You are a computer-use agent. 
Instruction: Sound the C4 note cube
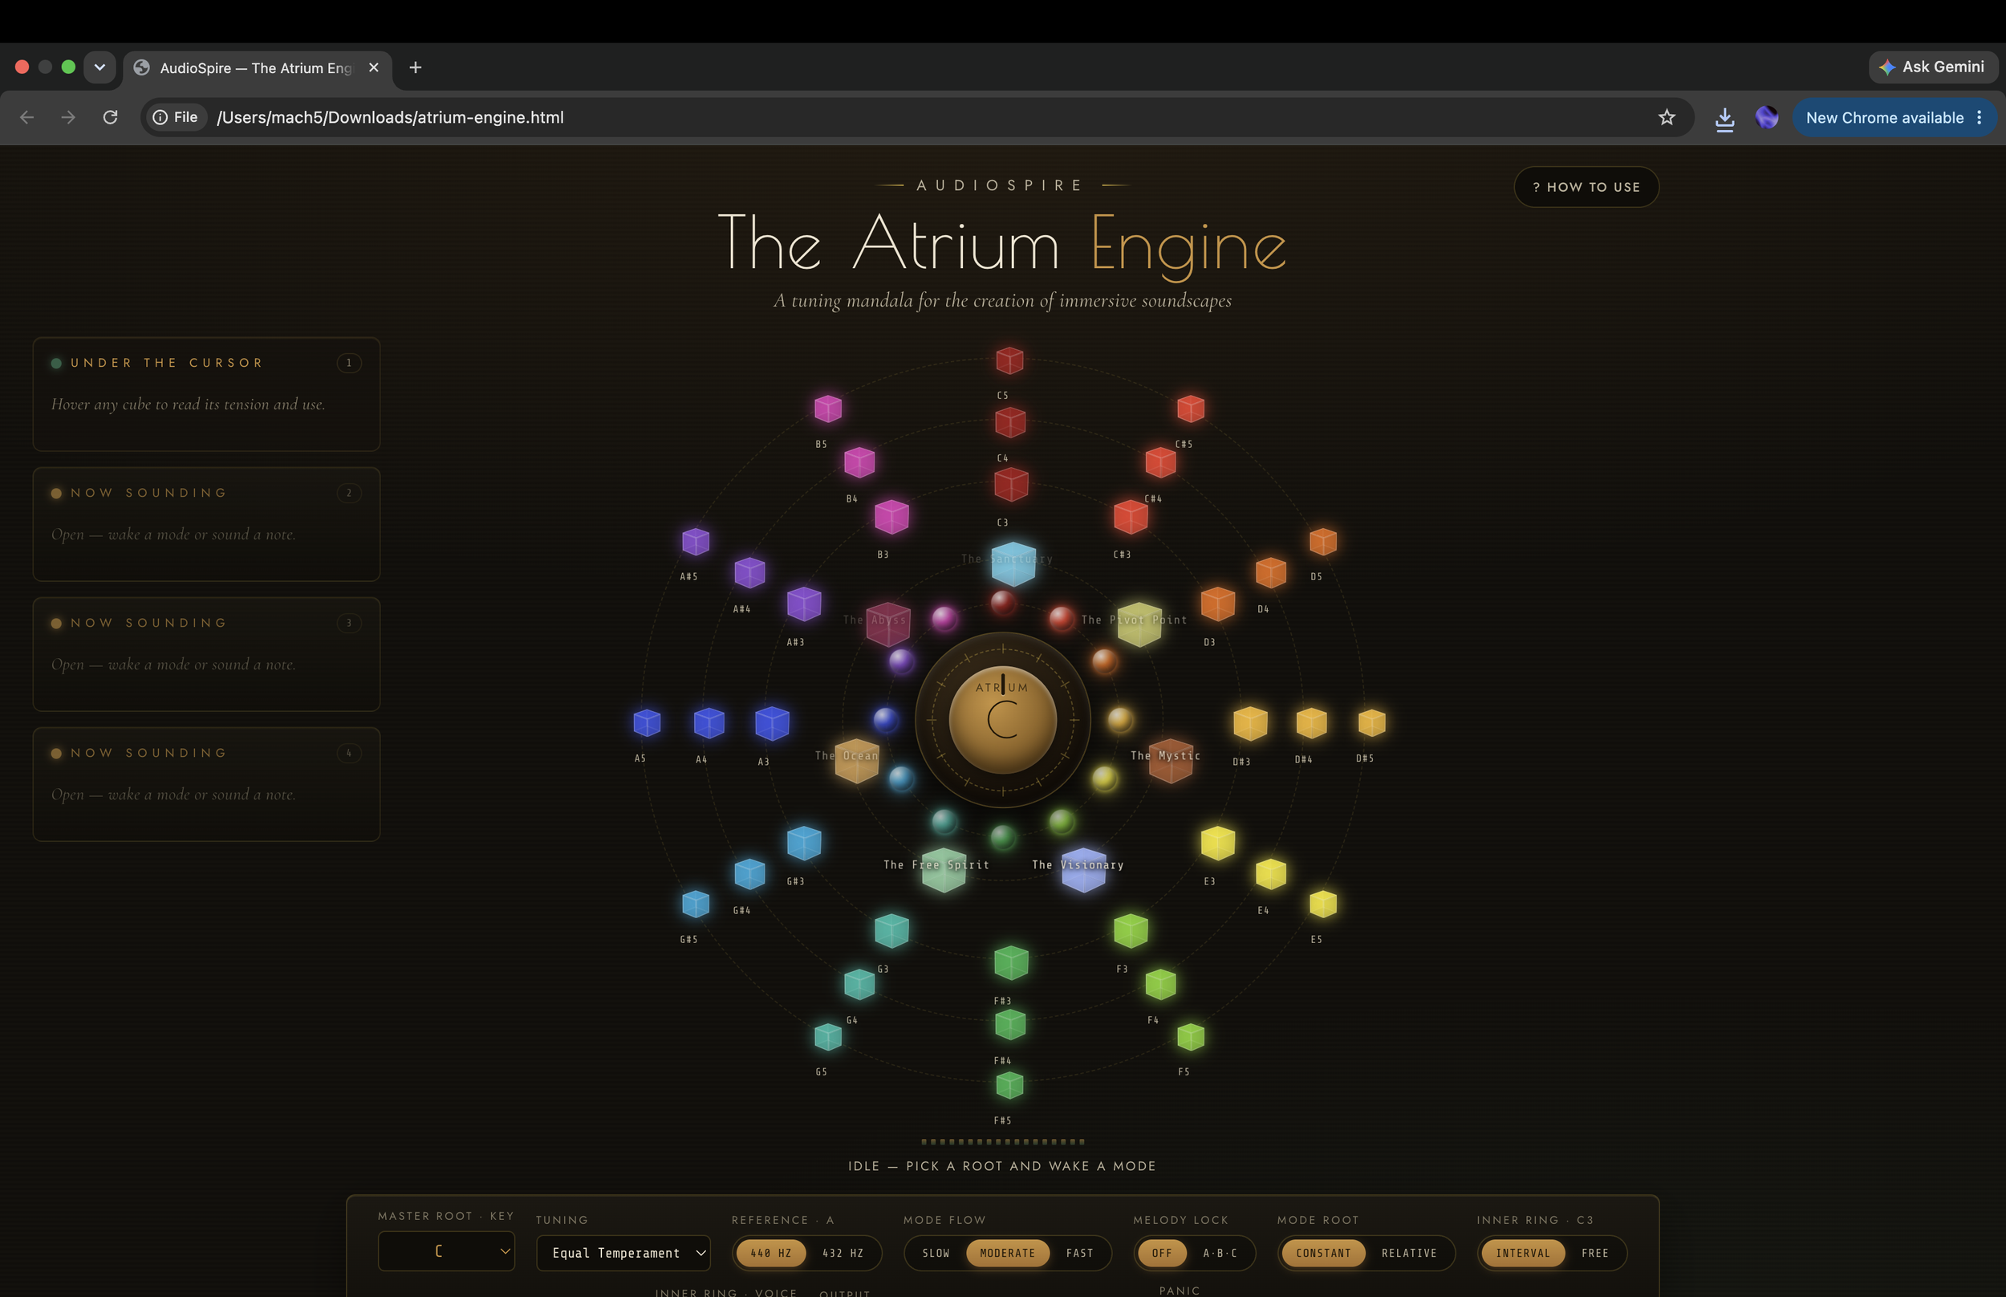coord(1010,422)
